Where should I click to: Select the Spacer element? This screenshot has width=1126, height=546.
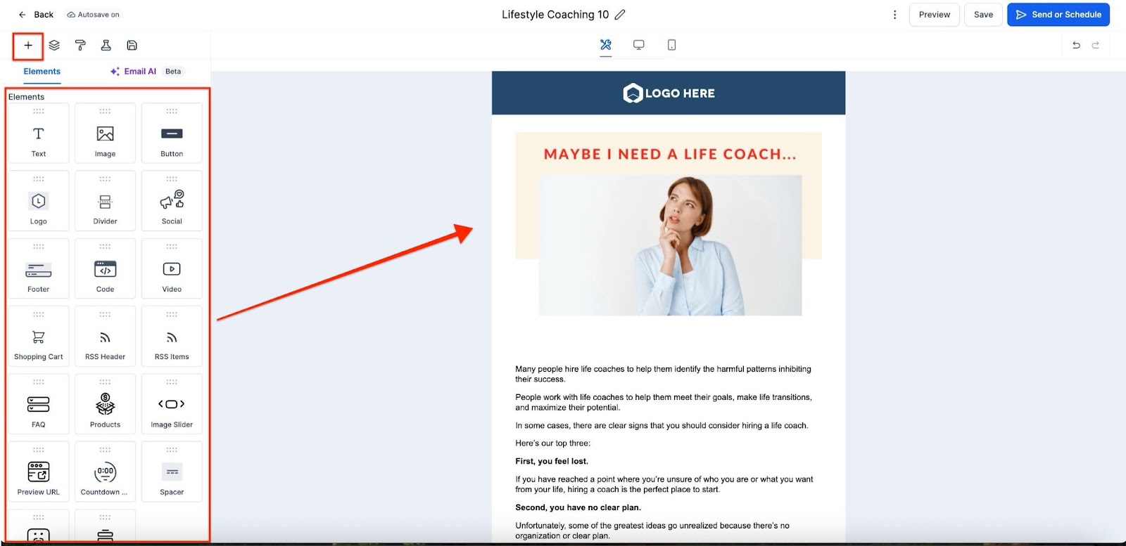click(x=172, y=472)
